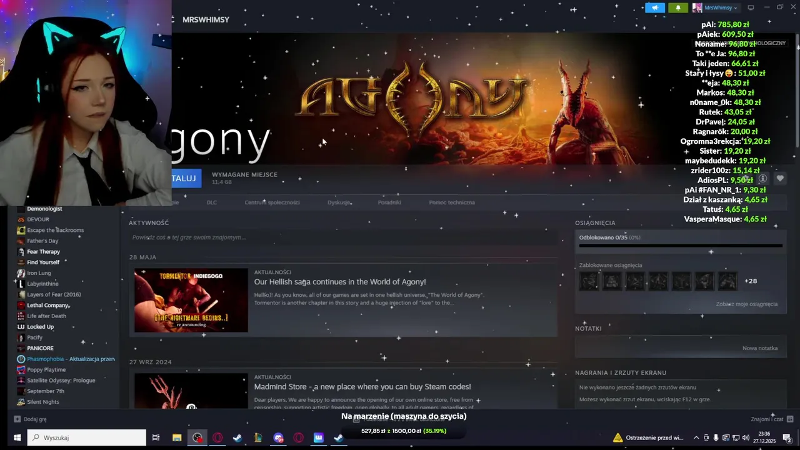Open Pomoc techniczna tab

pos(452,202)
